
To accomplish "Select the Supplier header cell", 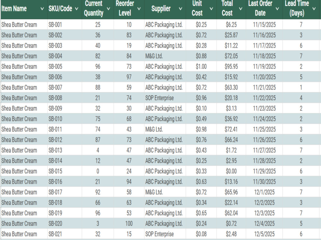I will (165, 9).
